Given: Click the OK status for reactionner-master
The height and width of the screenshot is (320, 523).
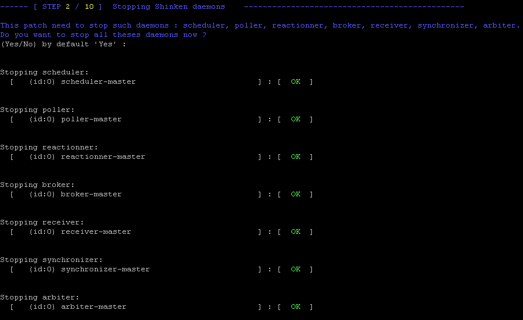Looking at the screenshot, I should (x=296, y=156).
